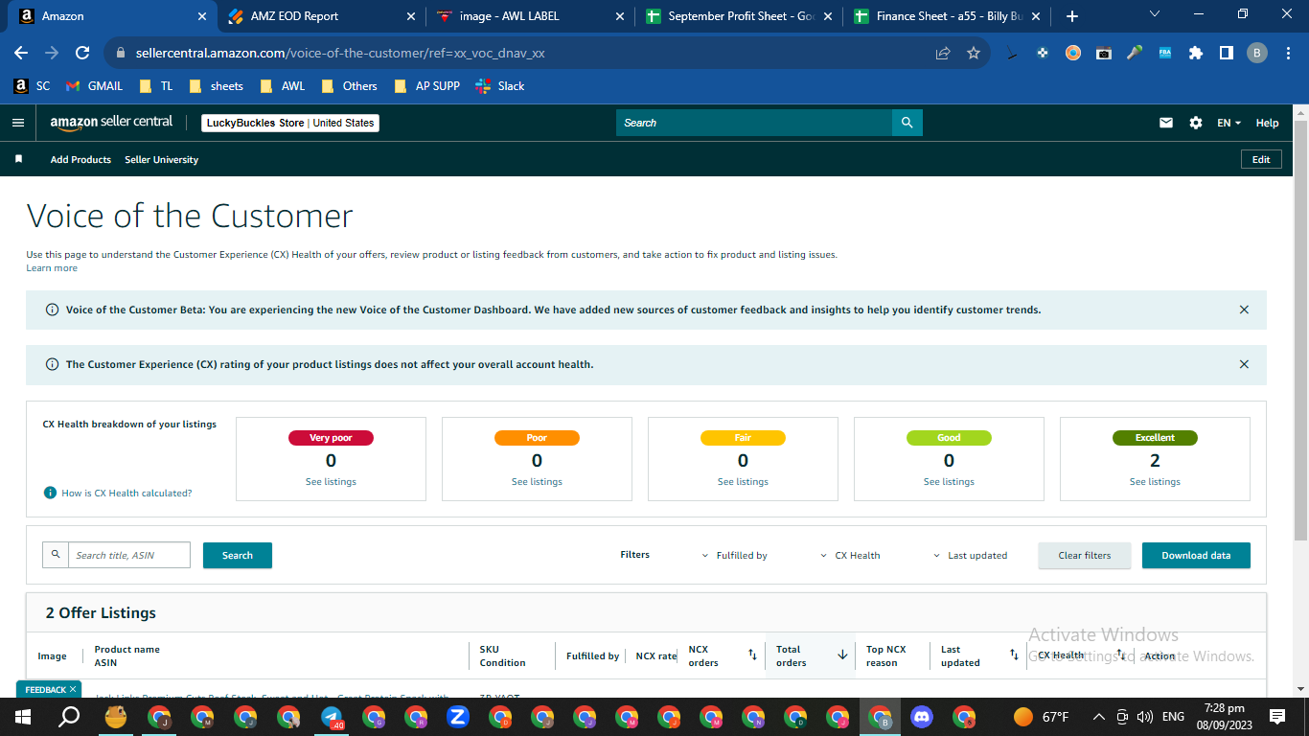Click the broom extension icon

point(1012,53)
